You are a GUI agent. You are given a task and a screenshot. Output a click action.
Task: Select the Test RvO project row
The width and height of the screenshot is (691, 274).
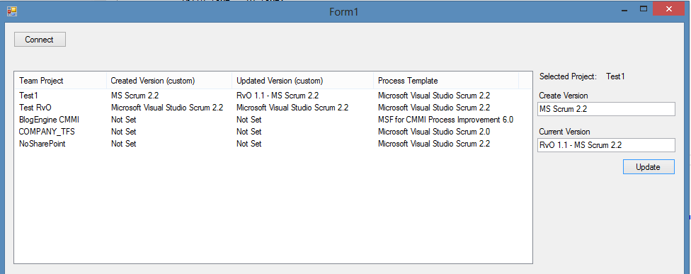(x=273, y=108)
